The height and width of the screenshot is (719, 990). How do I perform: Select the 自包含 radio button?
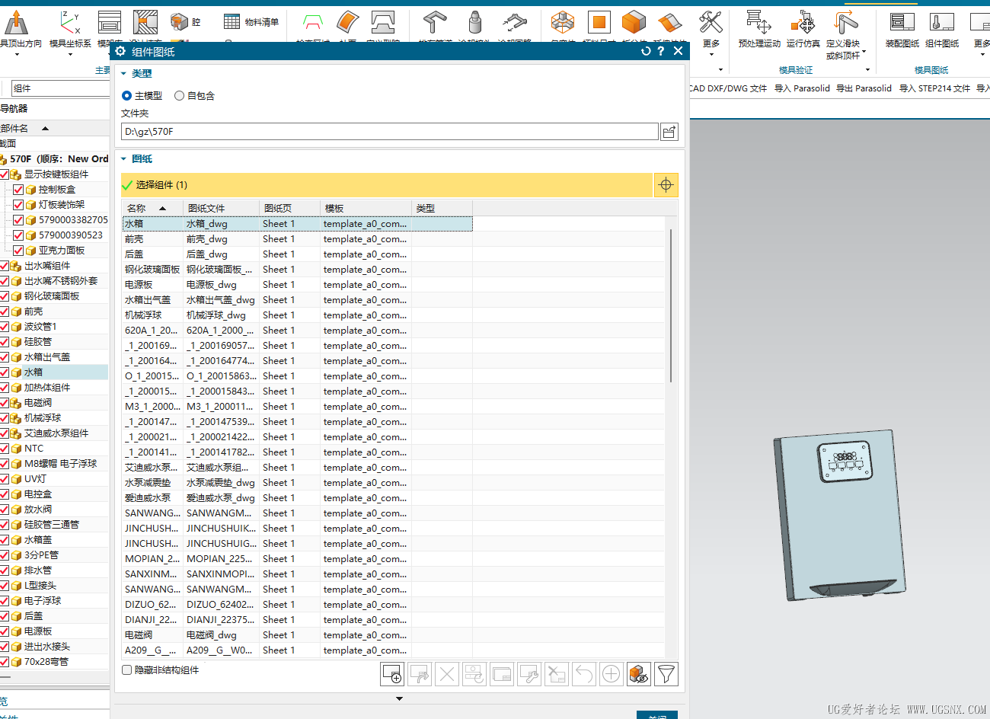click(179, 95)
